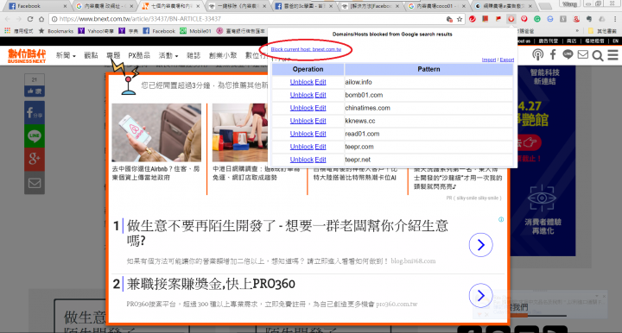This screenshot has height=333, width=622.
Task: Unblock chinatimes.com pattern
Action: pyautogui.click(x=301, y=108)
